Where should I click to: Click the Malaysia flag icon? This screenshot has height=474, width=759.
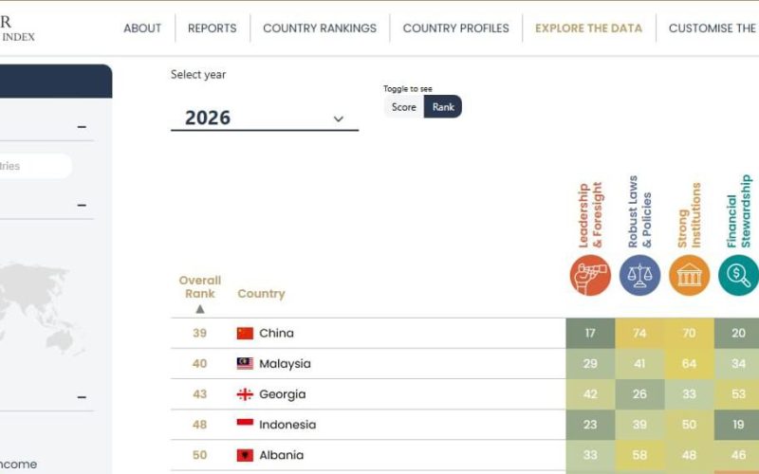tap(245, 364)
